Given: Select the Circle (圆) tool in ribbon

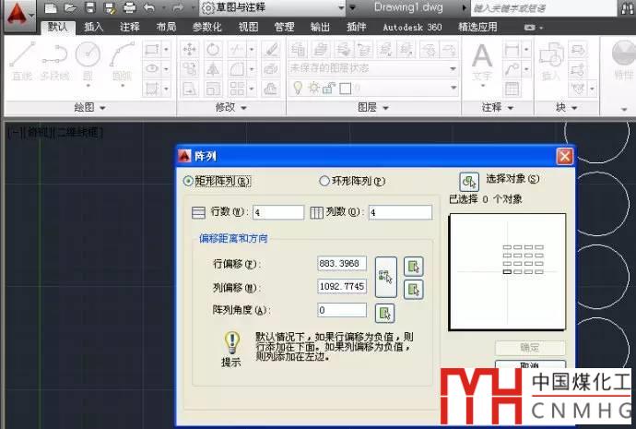Looking at the screenshot, I should click(88, 61).
